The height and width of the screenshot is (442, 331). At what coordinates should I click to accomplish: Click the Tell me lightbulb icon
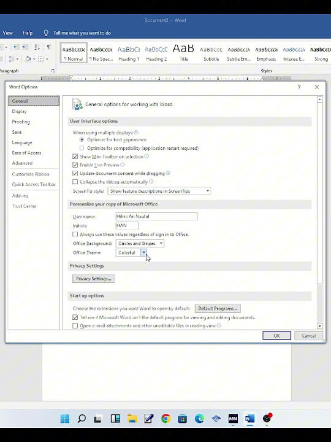pyautogui.click(x=46, y=33)
